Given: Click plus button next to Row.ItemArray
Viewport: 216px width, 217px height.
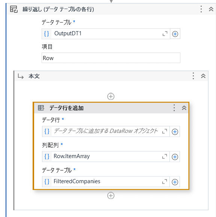Looking at the screenshot, I should [x=175, y=157].
